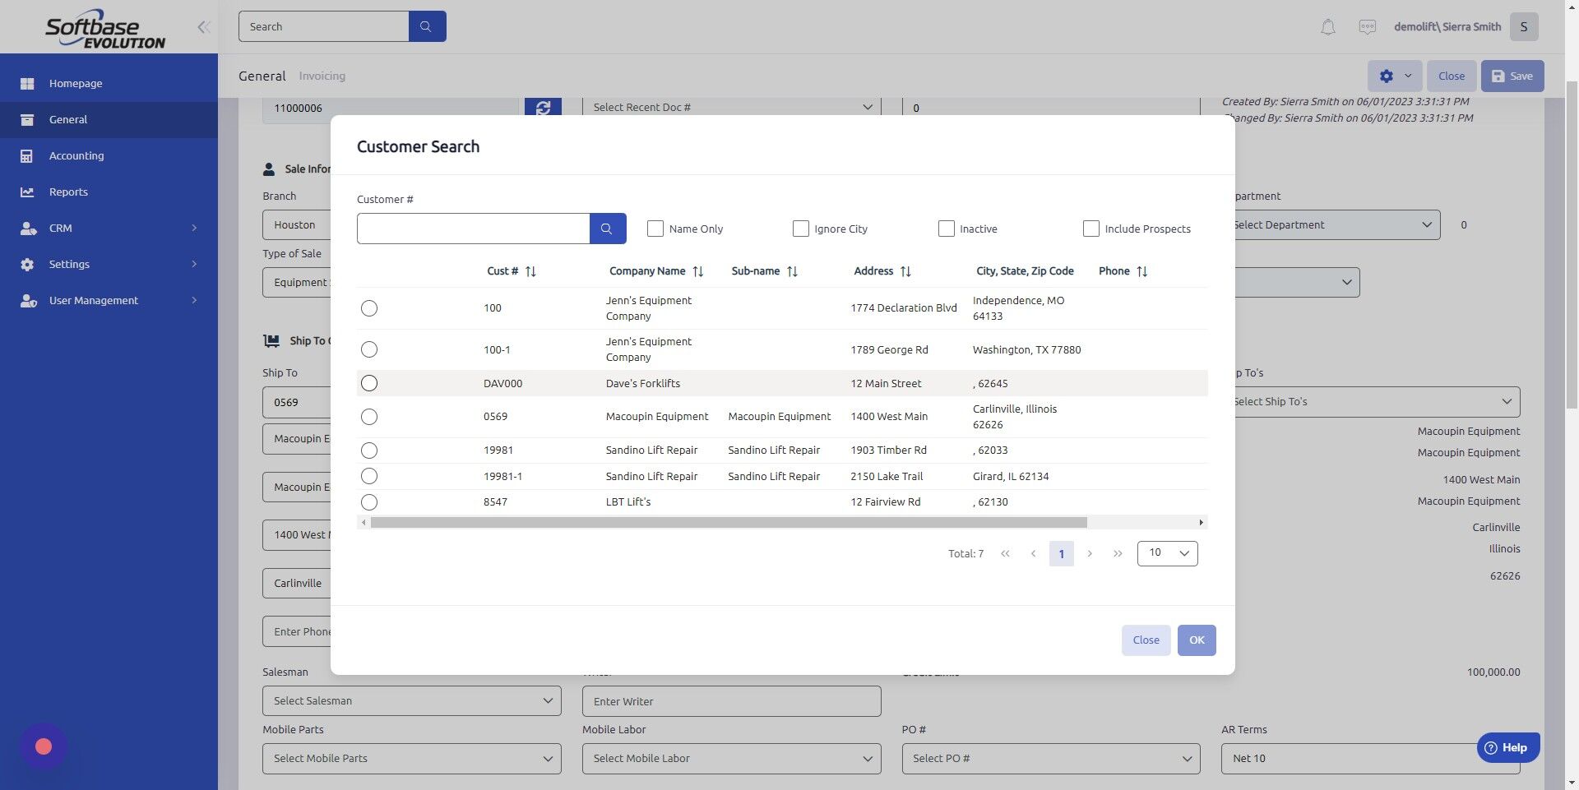Enable Include Prospects checkbox
The width and height of the screenshot is (1579, 790).
click(x=1091, y=229)
